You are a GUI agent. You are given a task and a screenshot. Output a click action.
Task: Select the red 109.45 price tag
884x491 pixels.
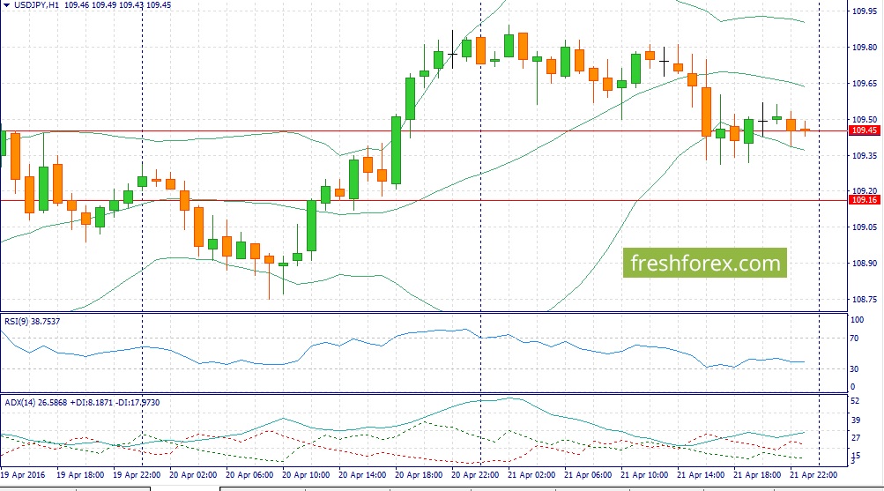(x=865, y=130)
